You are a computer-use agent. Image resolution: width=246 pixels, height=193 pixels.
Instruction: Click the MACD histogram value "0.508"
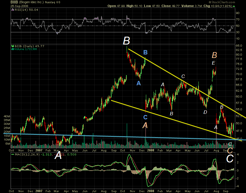(x=72, y=155)
